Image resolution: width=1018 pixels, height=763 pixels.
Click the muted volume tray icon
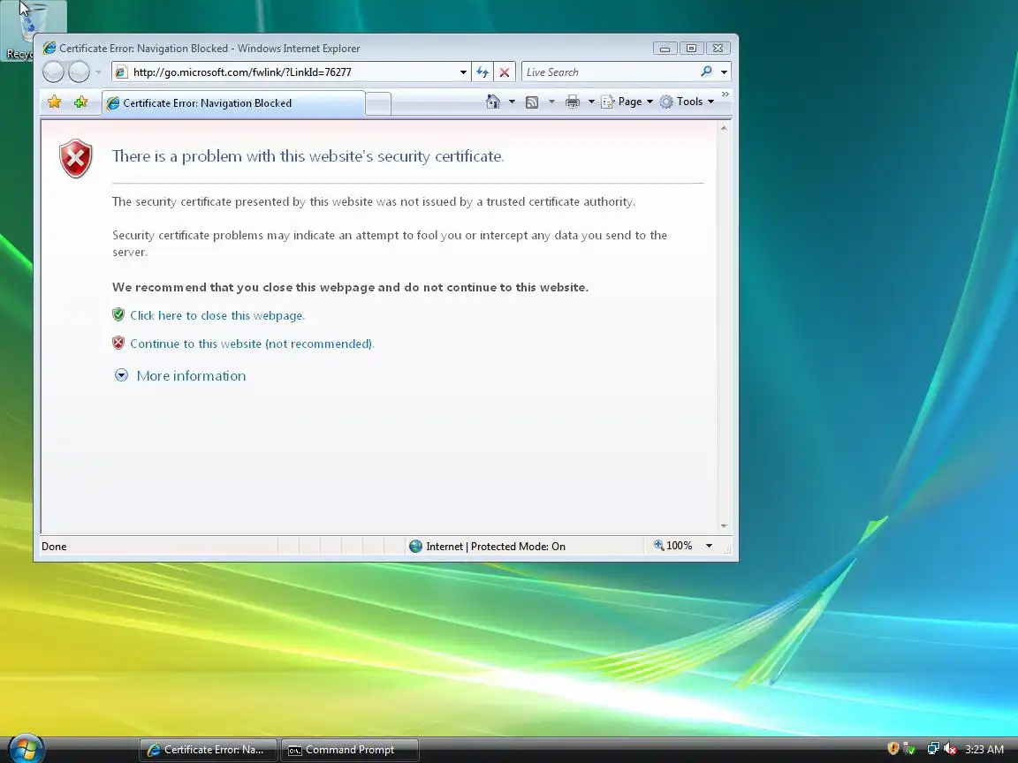click(x=950, y=749)
